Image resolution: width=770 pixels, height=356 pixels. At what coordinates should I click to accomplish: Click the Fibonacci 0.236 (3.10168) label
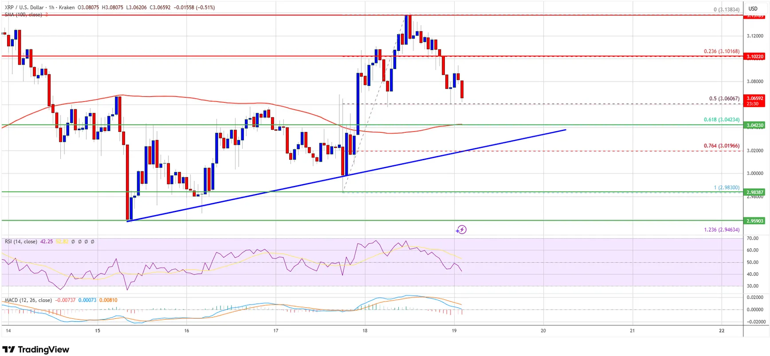[722, 51]
